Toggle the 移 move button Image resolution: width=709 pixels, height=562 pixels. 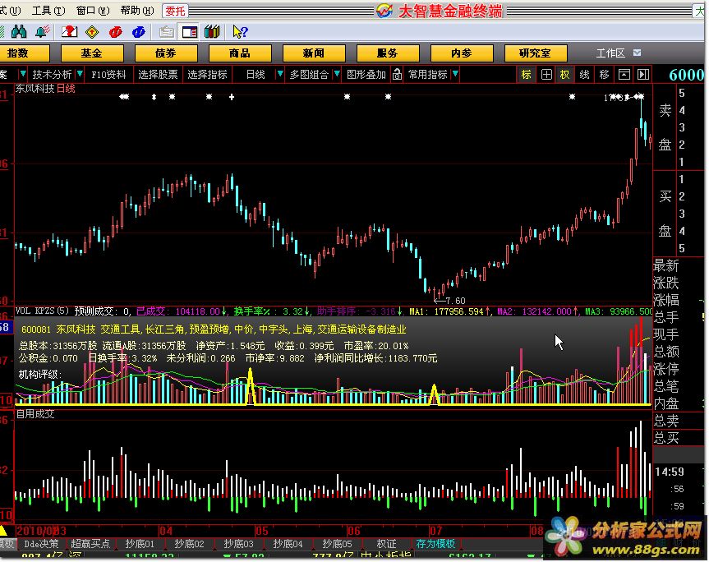click(604, 75)
